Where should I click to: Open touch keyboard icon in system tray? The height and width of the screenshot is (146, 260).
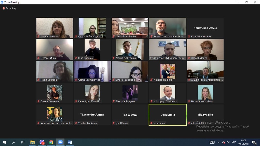[x=212, y=142]
